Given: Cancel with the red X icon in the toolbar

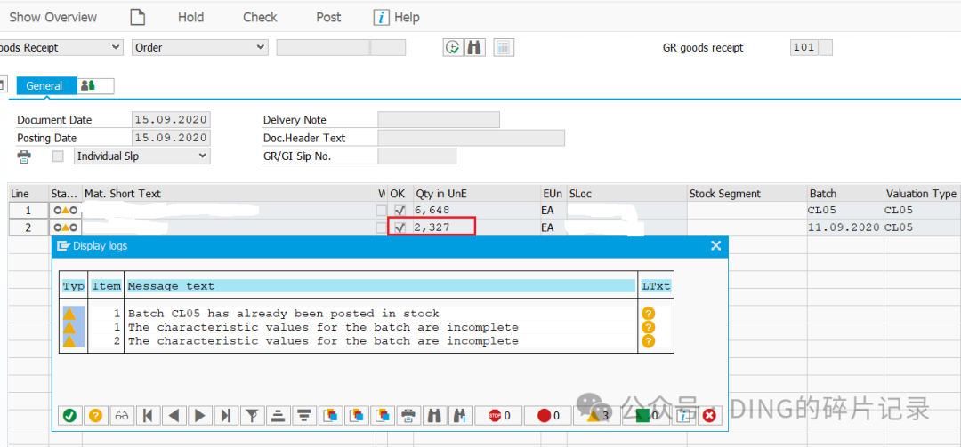Looking at the screenshot, I should [709, 416].
